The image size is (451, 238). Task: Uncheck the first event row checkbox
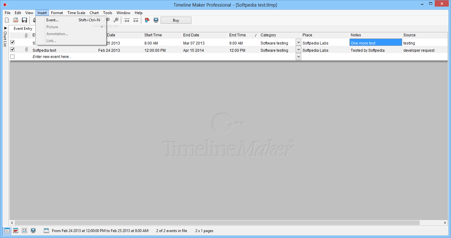[x=13, y=42]
